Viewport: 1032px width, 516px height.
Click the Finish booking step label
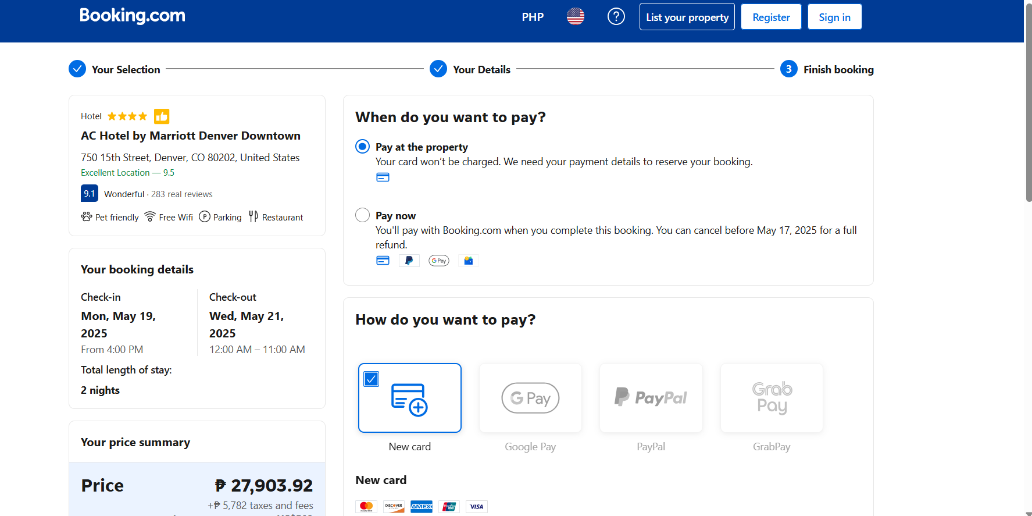[838, 70]
